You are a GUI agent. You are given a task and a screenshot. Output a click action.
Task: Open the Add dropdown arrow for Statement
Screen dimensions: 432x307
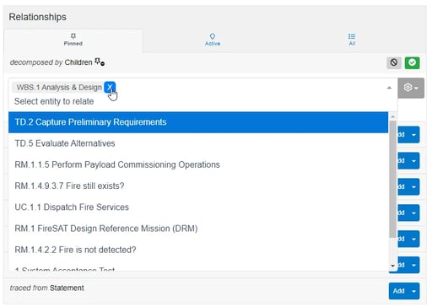(x=413, y=291)
